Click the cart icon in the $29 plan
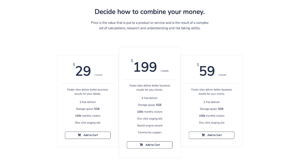Image resolution: width=299 pixels, height=166 pixels. (79, 135)
